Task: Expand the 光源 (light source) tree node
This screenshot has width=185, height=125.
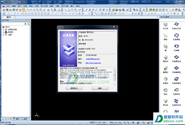Action: (3, 35)
